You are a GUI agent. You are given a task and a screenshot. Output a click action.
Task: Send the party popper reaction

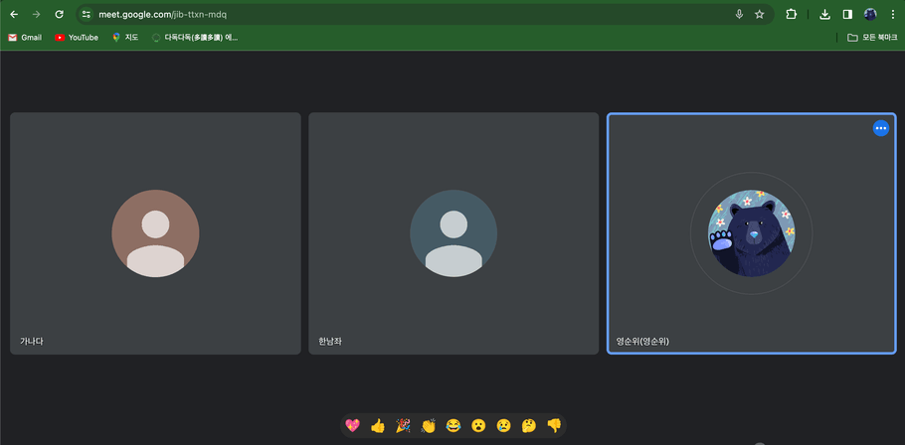(x=403, y=426)
